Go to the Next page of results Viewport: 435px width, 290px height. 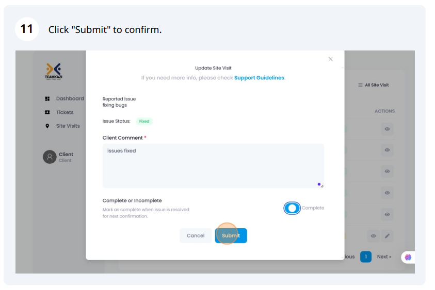384,257
